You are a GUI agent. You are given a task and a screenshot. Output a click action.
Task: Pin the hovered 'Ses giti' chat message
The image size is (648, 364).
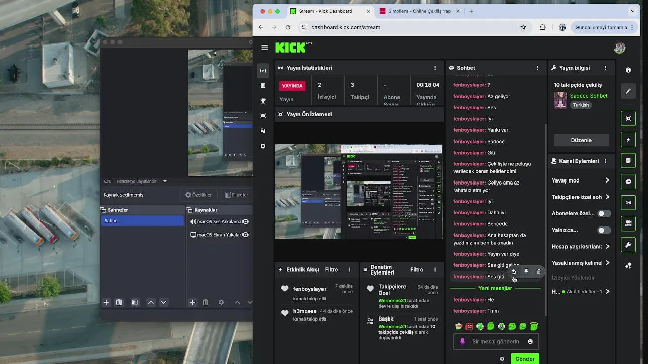(526, 272)
